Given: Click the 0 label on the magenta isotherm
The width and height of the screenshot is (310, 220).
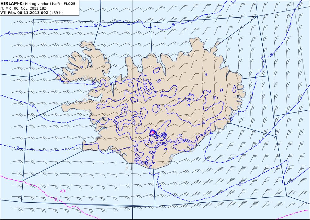Looking at the screenshot, I should [56, 199].
